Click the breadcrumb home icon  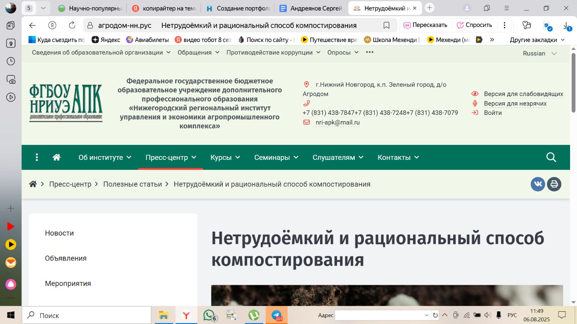[x=33, y=184]
